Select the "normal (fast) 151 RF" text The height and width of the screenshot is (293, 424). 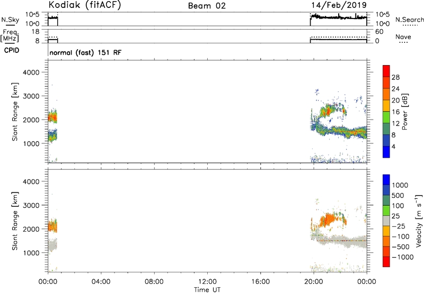coord(85,52)
